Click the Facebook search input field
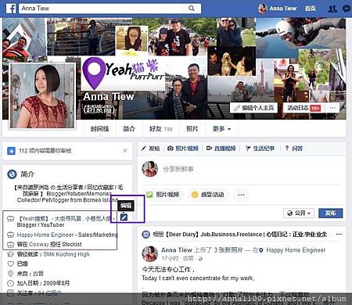This screenshot has height=305, width=352. point(104,9)
